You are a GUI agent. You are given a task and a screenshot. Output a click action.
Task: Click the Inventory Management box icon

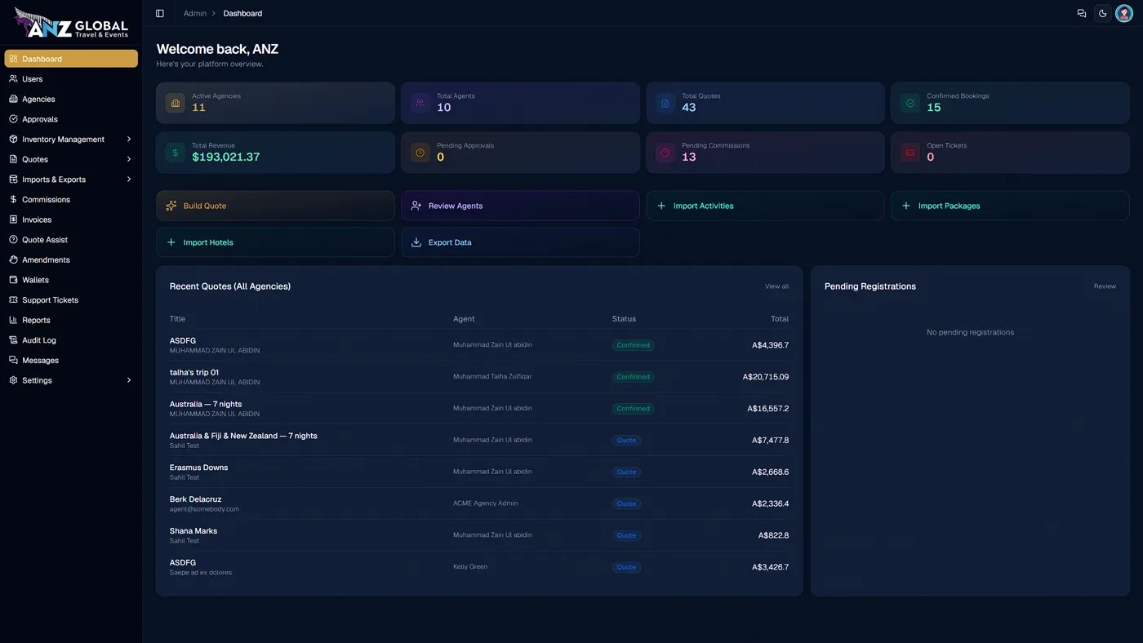pyautogui.click(x=13, y=140)
